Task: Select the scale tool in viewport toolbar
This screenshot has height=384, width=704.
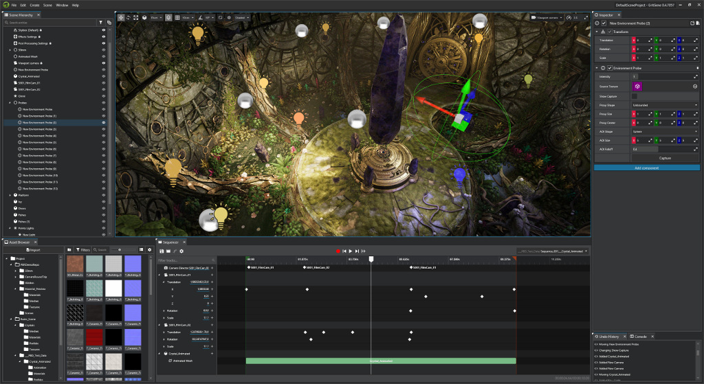Action: point(135,17)
